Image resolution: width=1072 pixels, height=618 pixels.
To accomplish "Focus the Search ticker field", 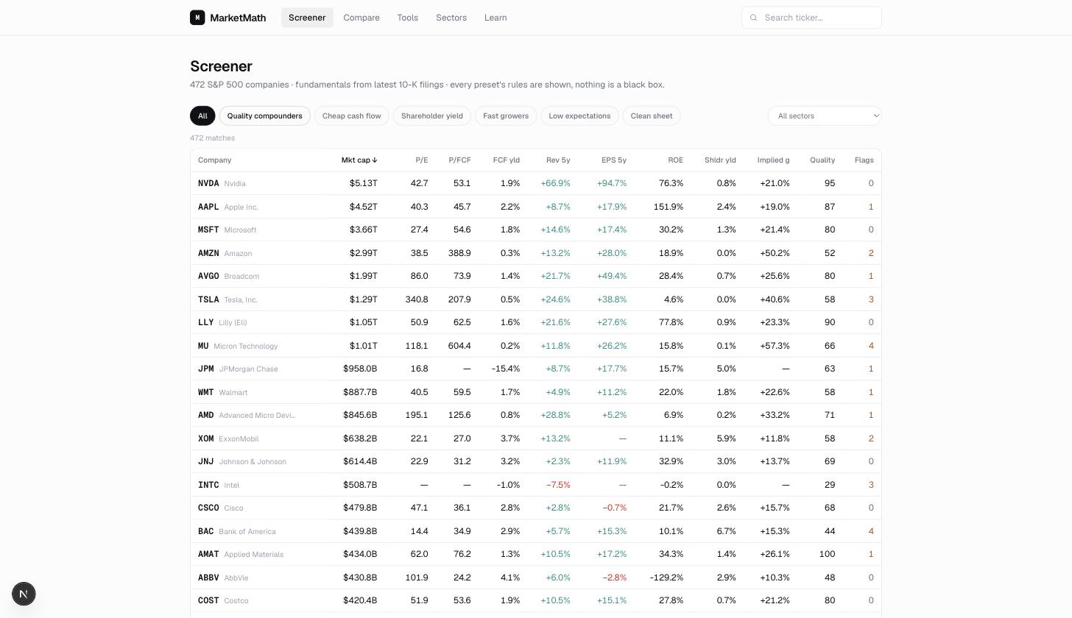I will (811, 18).
